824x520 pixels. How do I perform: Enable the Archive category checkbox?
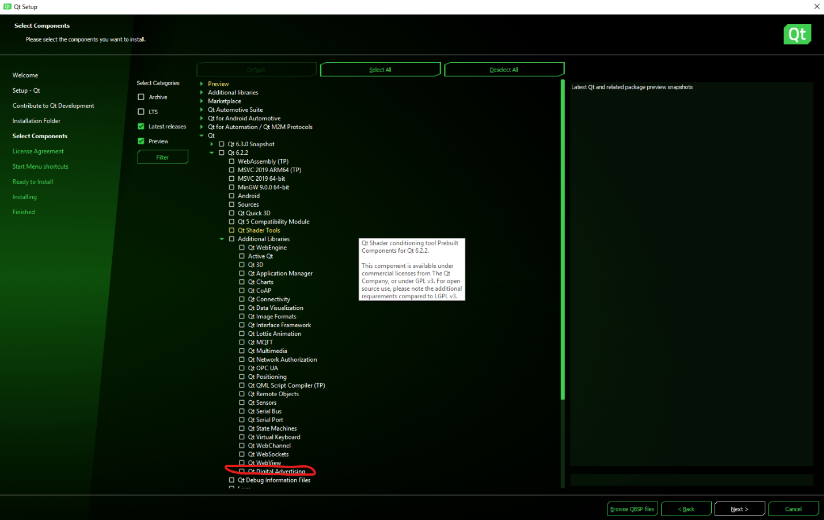141,97
